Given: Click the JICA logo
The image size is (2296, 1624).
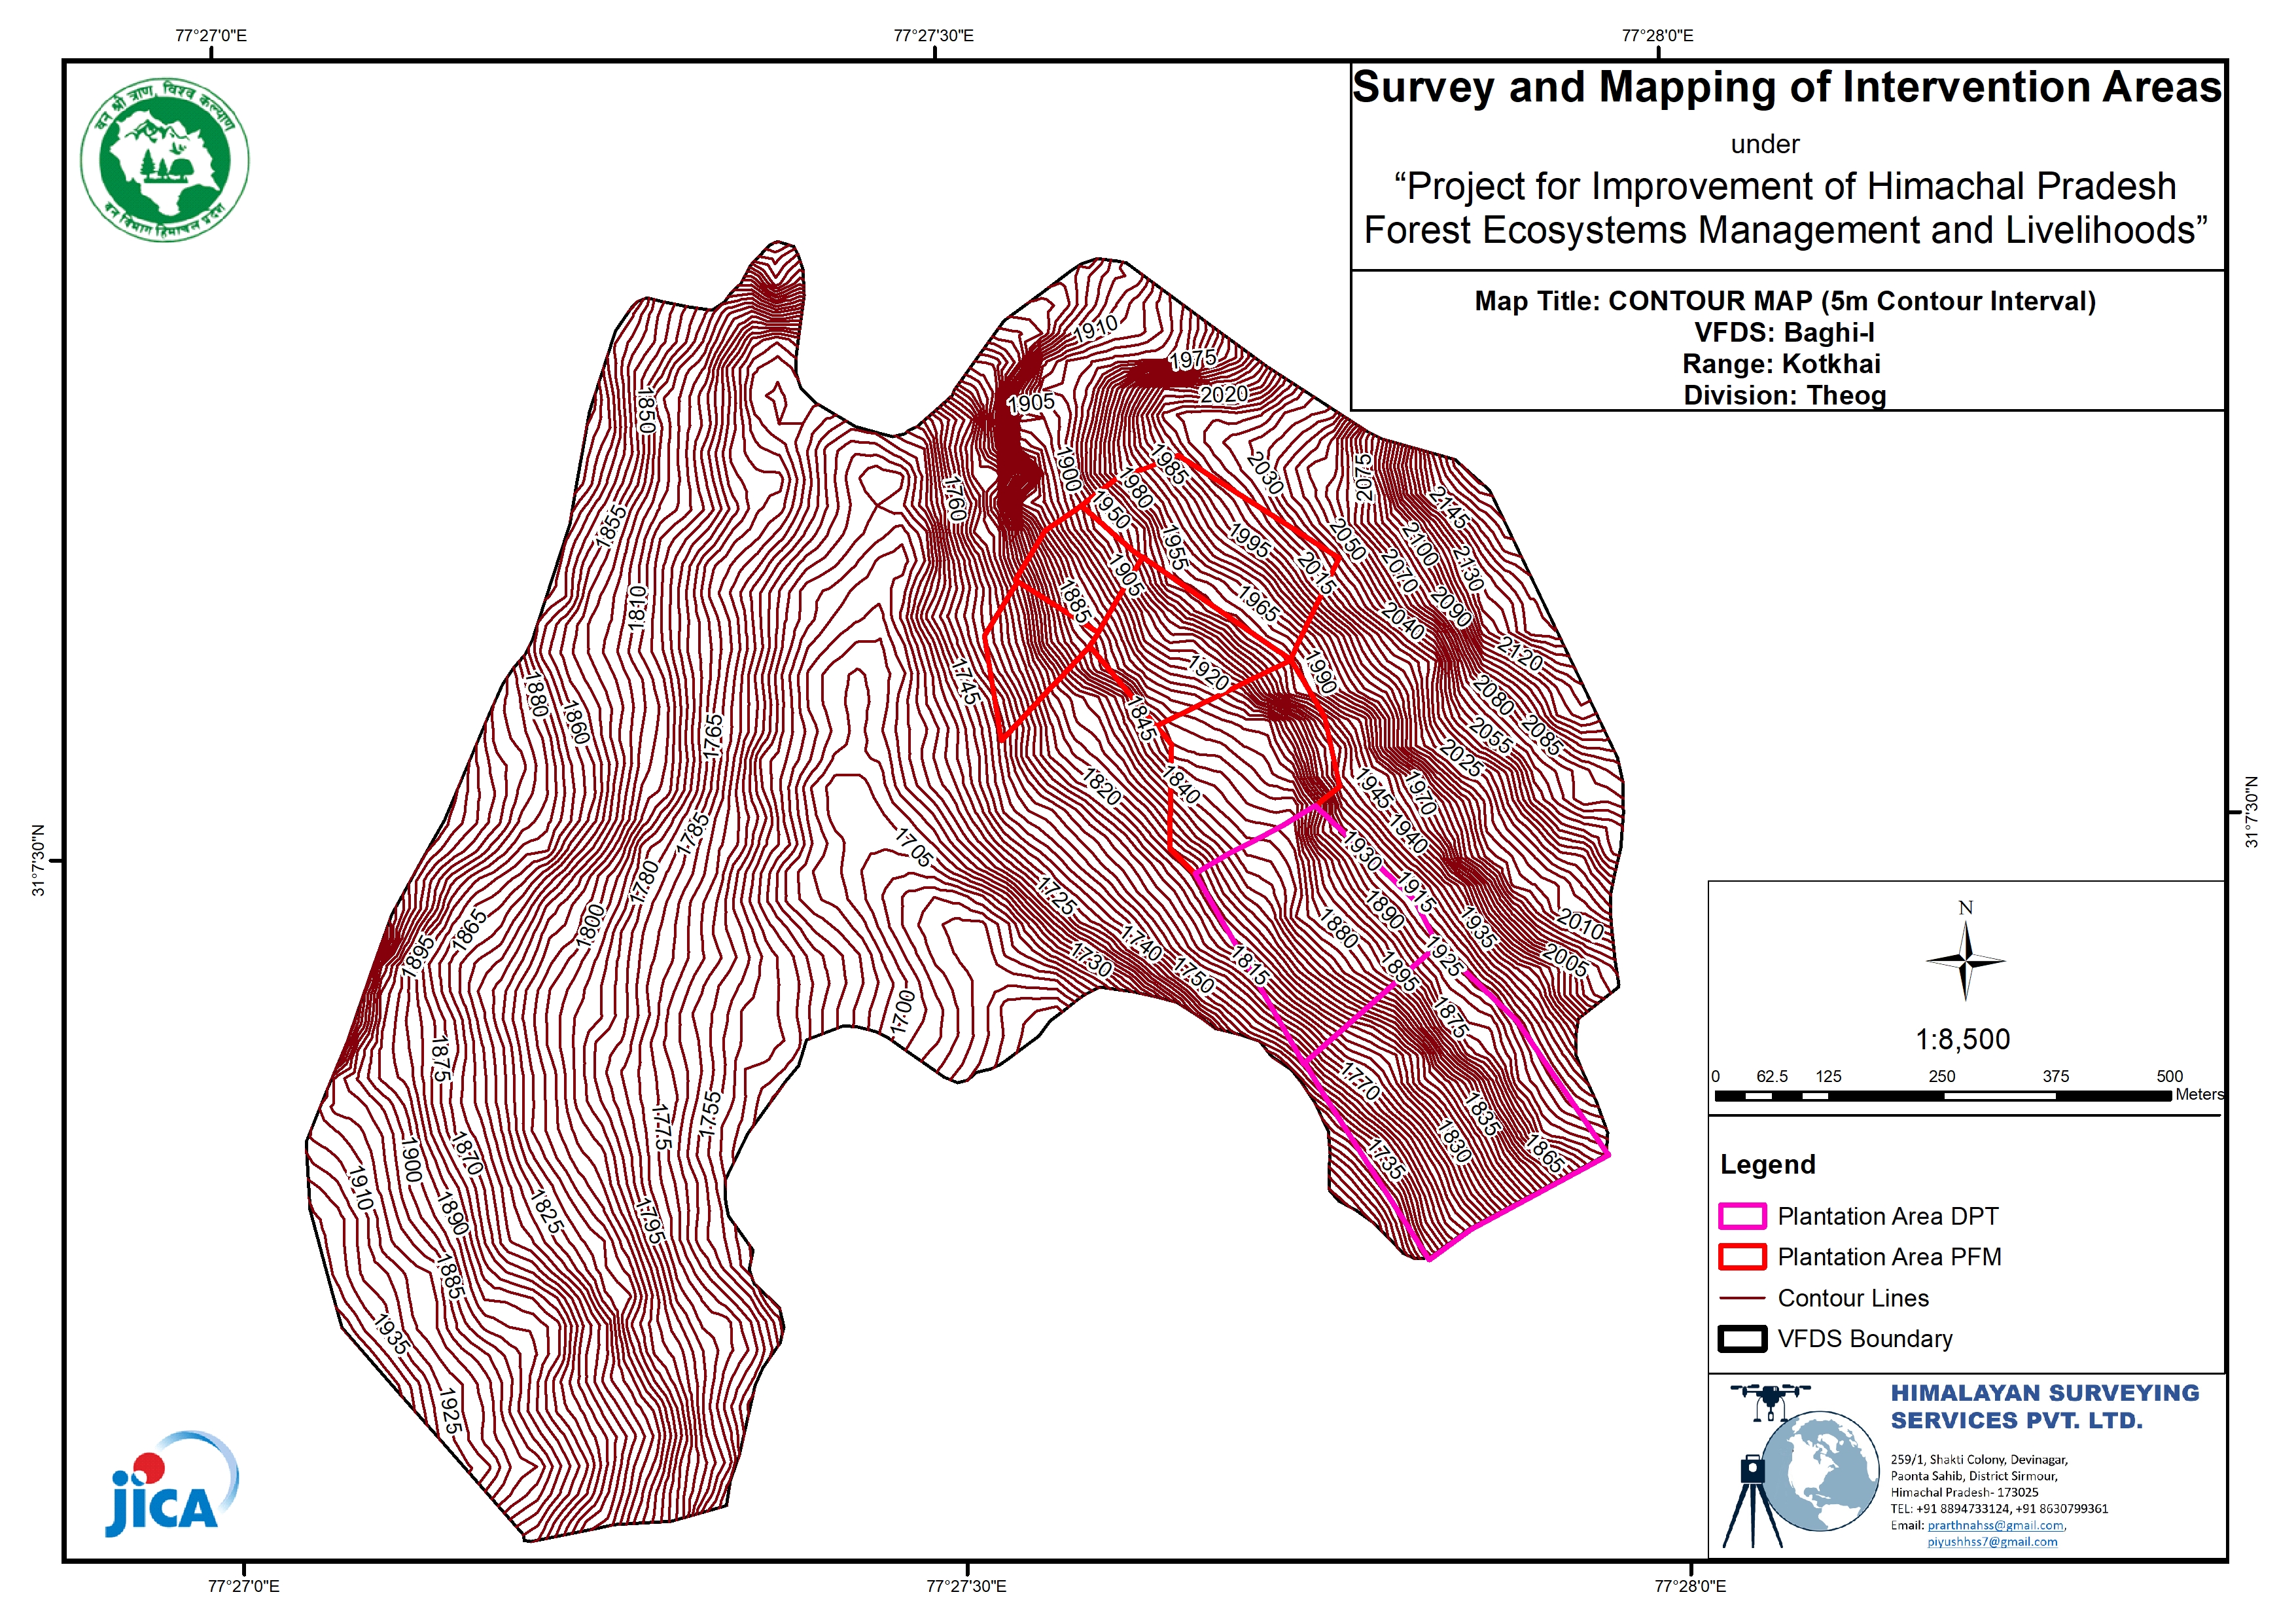Looking at the screenshot, I should [x=172, y=1484].
